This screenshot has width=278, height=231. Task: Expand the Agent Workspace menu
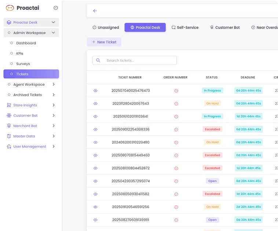(x=54, y=84)
